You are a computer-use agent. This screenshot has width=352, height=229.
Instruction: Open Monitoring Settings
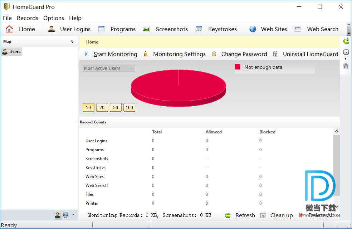pyautogui.click(x=179, y=54)
